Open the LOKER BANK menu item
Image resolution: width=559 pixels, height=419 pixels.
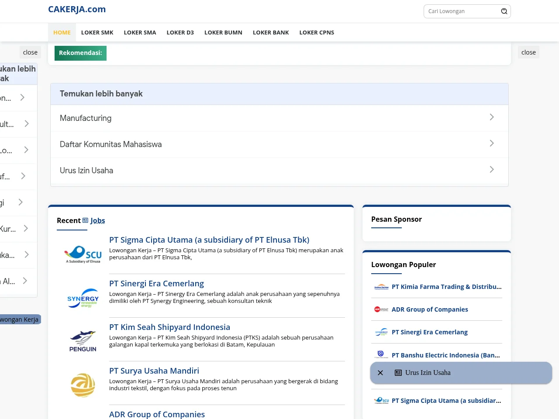[x=271, y=32]
